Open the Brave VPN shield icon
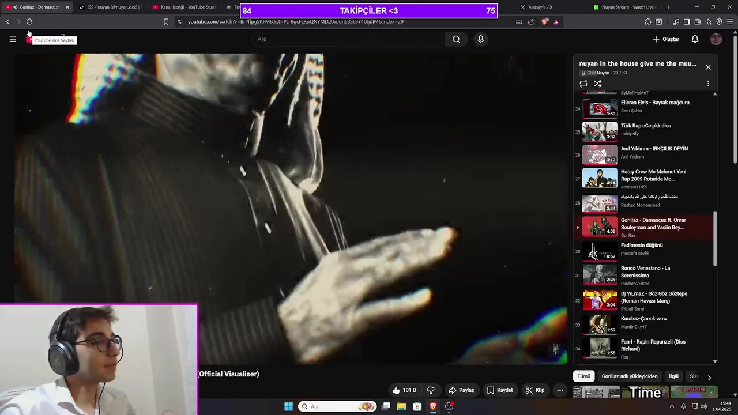The width and height of the screenshot is (738, 415). tap(719, 22)
